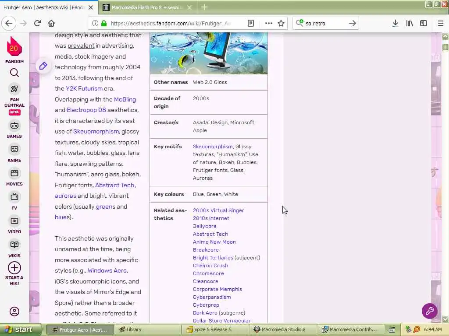Open 2000s Virtual Singer related aesthetic
449x336 pixels.
coord(218,210)
